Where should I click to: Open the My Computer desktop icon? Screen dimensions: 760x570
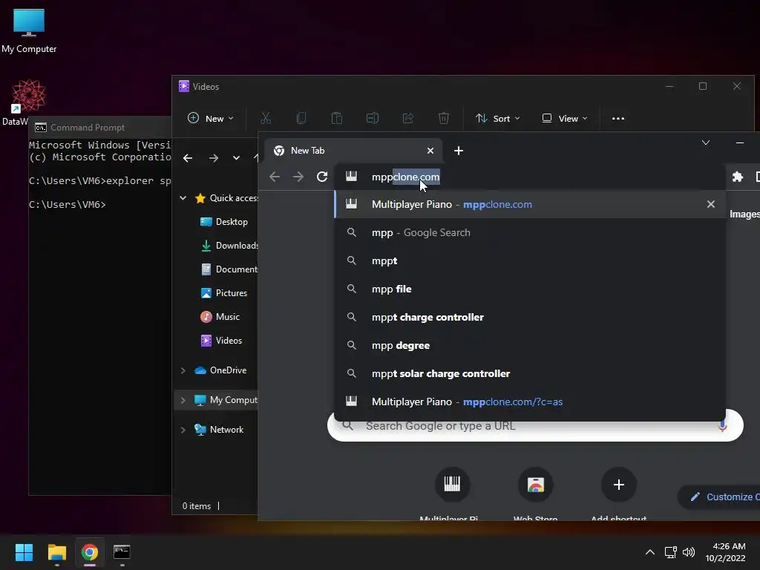(29, 30)
